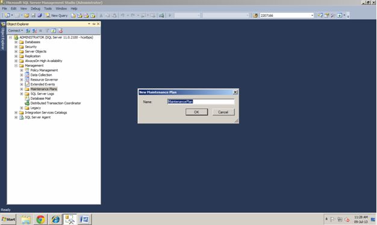
Task: Click Cancel in New Maintenance Plan dialog
Action: point(223,112)
